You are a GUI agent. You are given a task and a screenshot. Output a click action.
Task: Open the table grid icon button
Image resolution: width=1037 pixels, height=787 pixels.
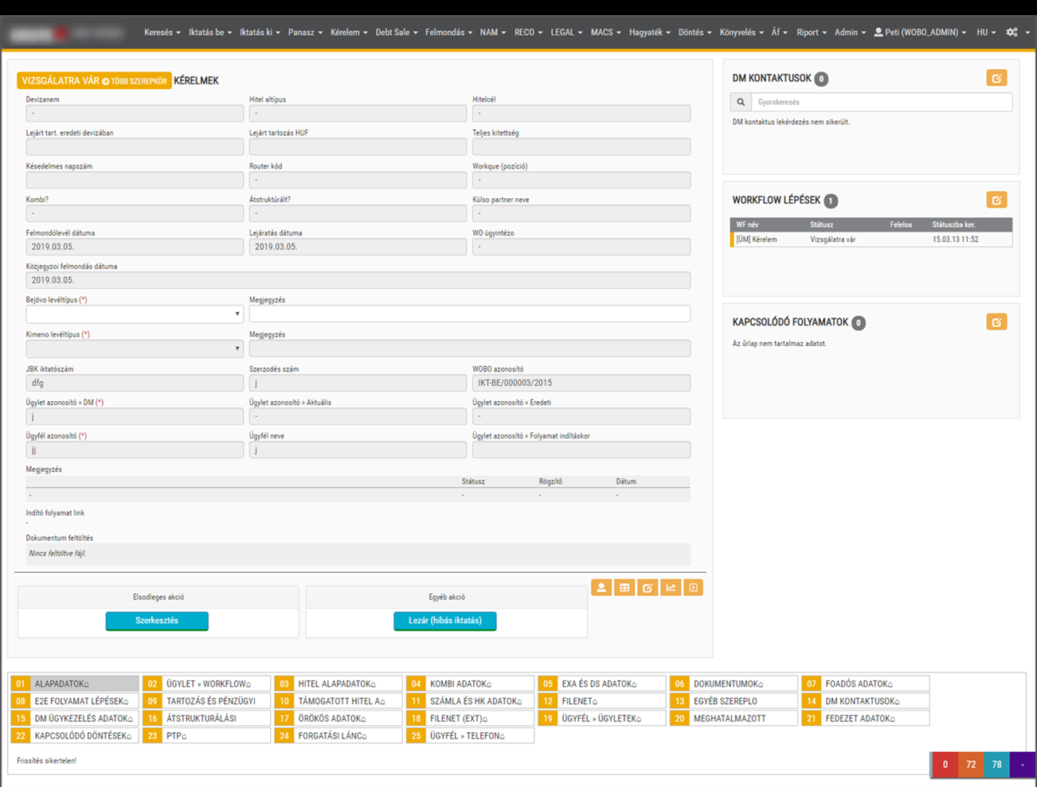click(x=624, y=588)
